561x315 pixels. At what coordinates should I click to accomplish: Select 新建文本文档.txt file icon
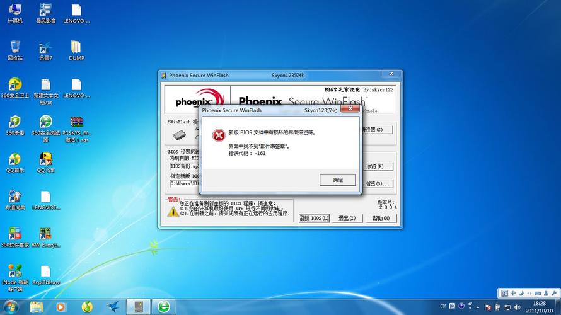(46, 91)
